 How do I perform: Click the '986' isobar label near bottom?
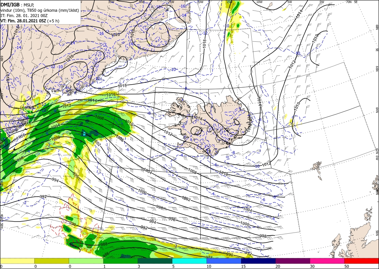pyautogui.click(x=105, y=254)
